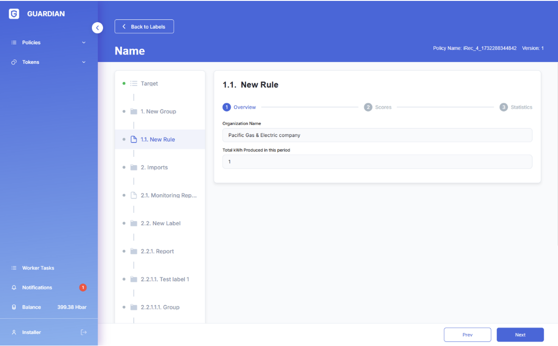Select the 1.1. New Rule document icon
The width and height of the screenshot is (558, 346).
pyautogui.click(x=134, y=139)
